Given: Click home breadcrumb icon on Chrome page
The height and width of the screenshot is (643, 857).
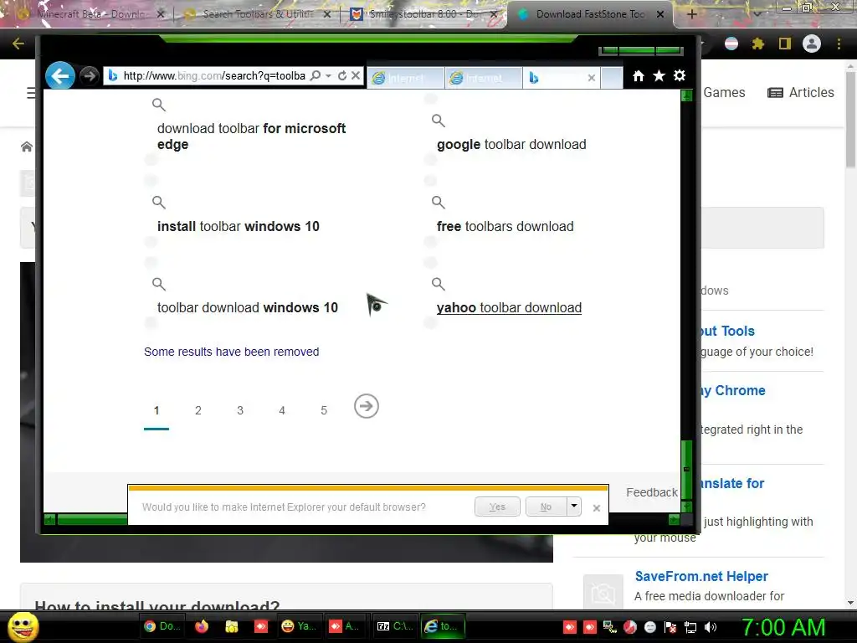Looking at the screenshot, I should (x=26, y=147).
